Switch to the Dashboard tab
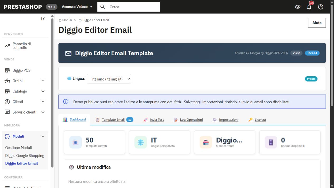Screen dimensions: 334x188 pos(74,120)
